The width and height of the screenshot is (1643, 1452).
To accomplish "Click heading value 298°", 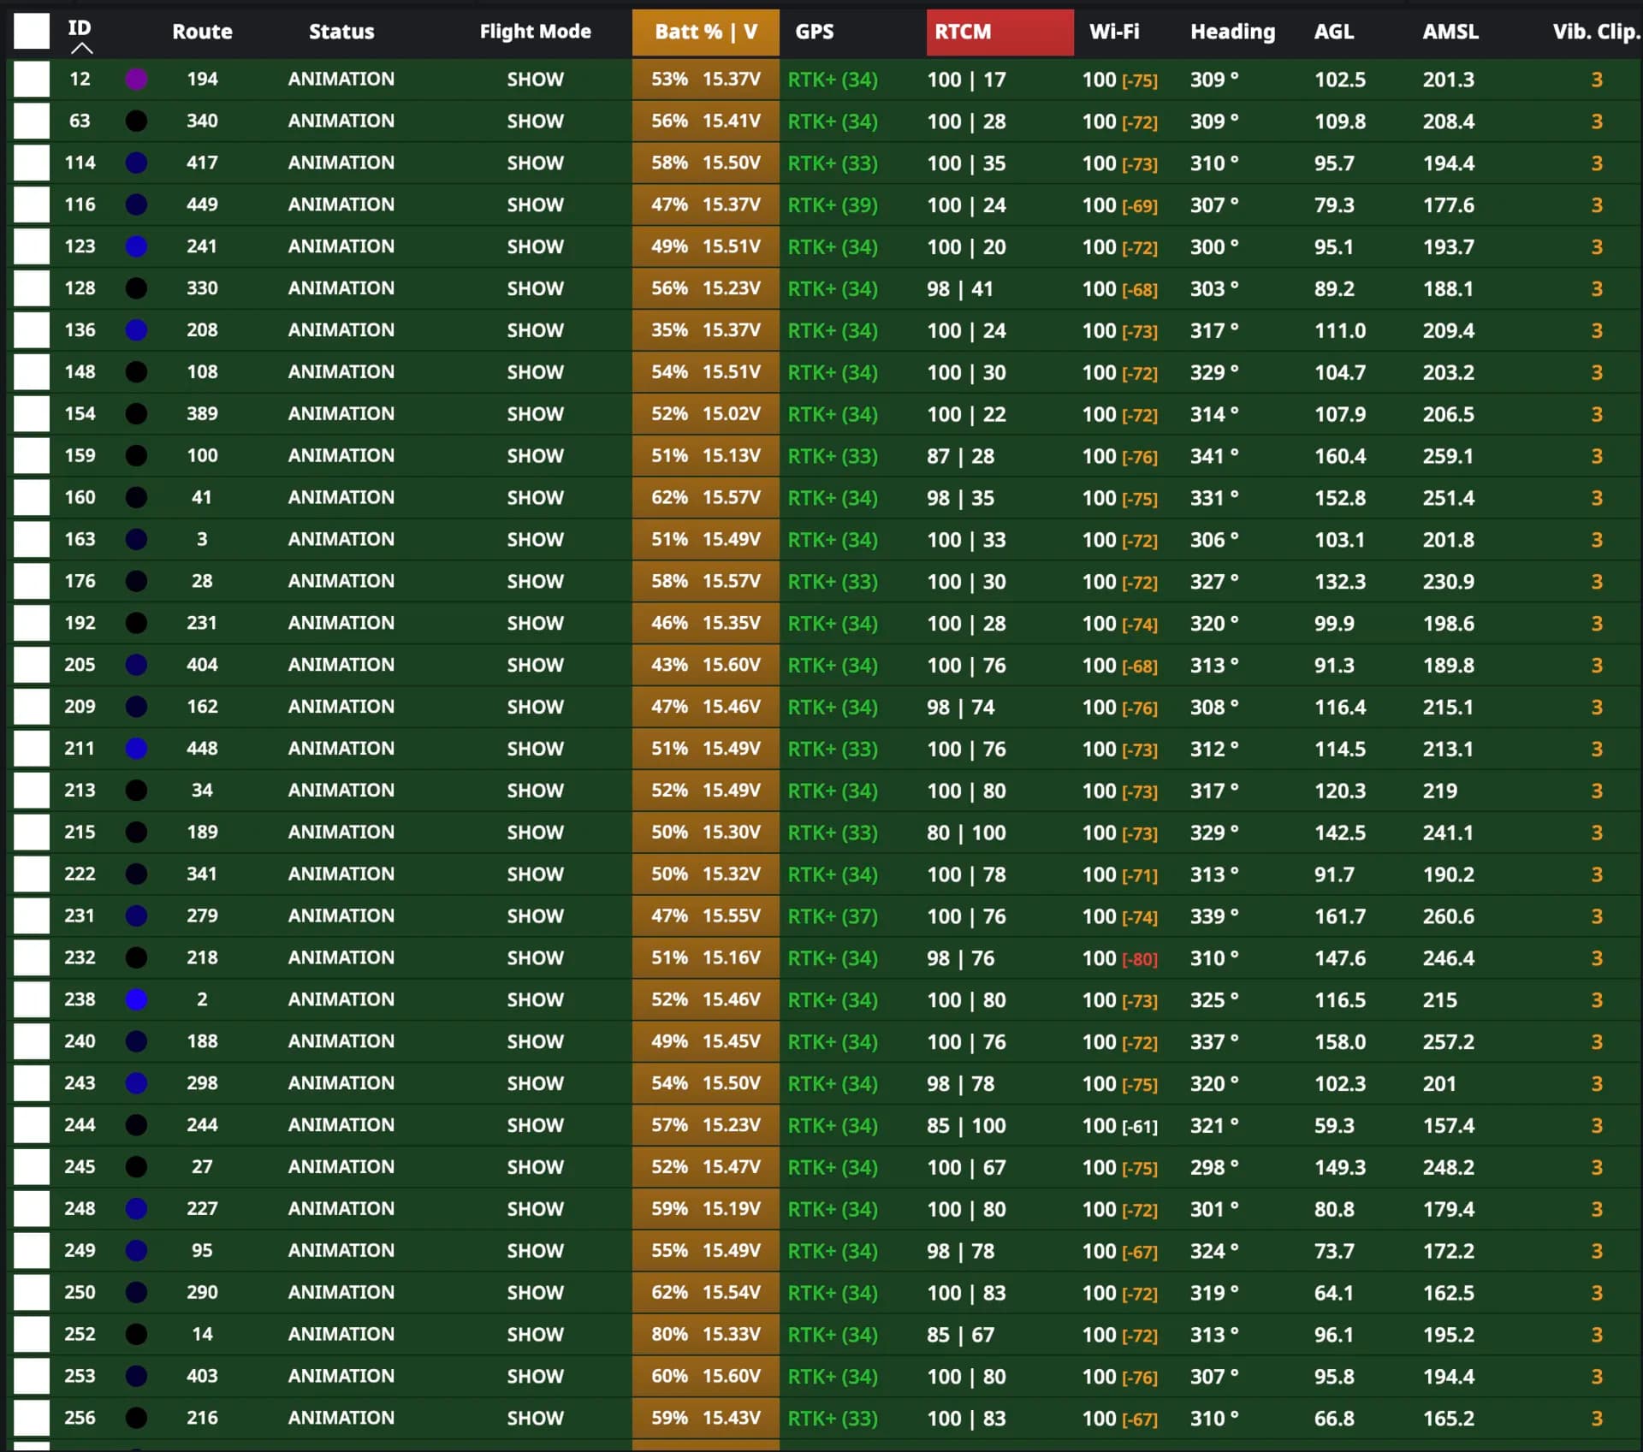I will point(1214,1167).
